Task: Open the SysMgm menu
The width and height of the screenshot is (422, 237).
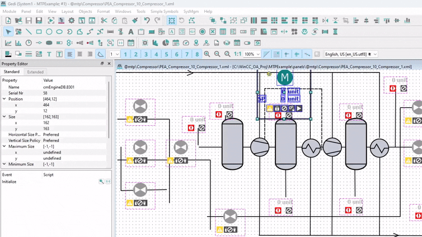Action: (x=191, y=11)
